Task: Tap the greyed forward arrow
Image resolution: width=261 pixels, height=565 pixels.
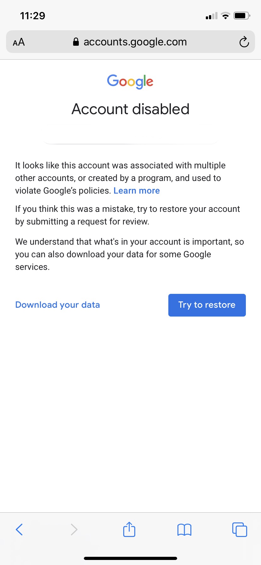Action: click(74, 529)
